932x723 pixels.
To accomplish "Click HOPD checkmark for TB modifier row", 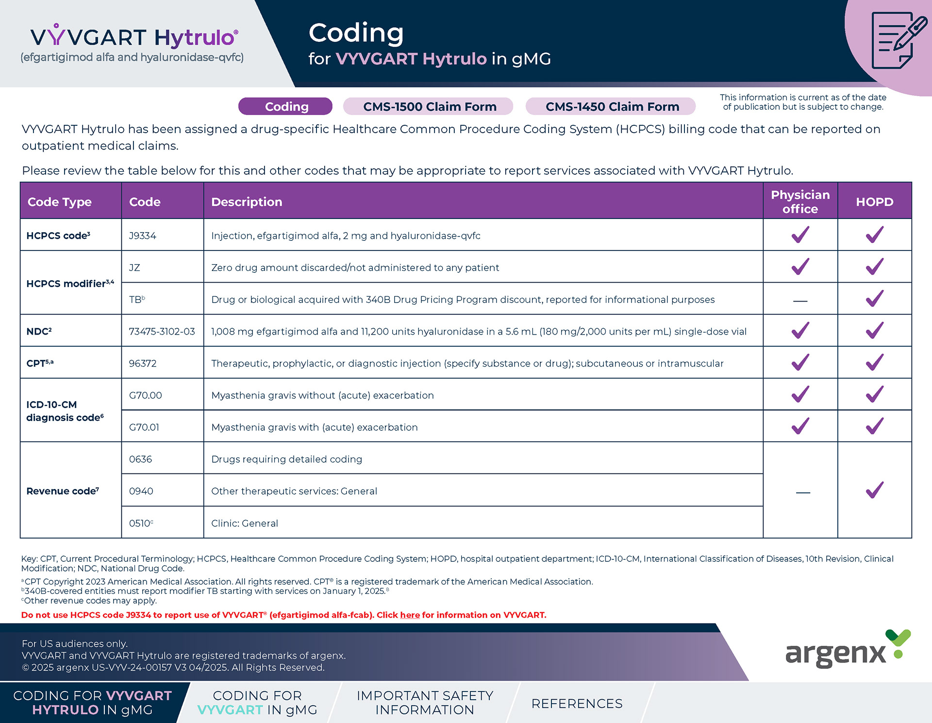I will (x=874, y=299).
